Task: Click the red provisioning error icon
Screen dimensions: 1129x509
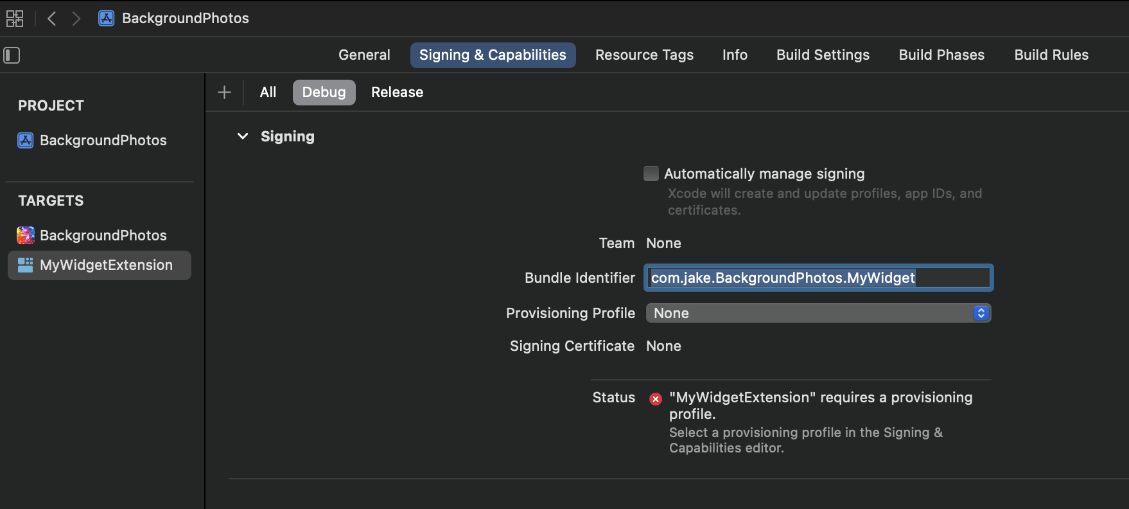Action: [x=656, y=399]
